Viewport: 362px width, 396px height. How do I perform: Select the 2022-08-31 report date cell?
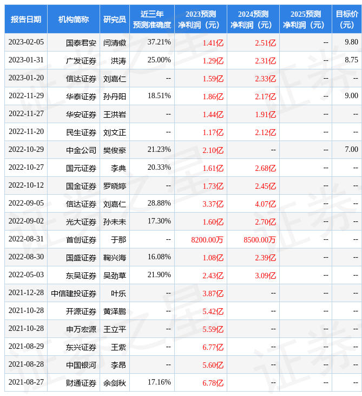26,239
